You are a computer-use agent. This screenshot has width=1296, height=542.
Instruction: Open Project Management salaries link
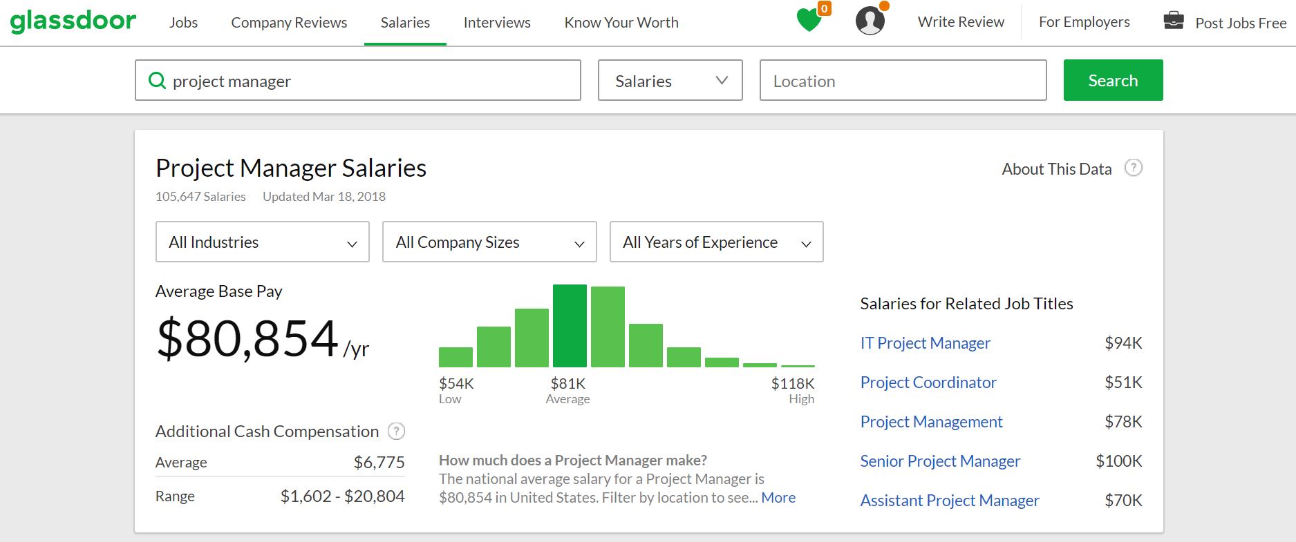[x=931, y=422]
